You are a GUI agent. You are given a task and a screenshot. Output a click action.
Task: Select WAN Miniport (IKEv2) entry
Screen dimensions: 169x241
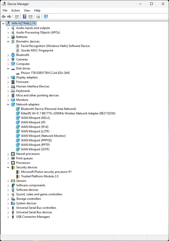pyautogui.click(x=35, y=118)
